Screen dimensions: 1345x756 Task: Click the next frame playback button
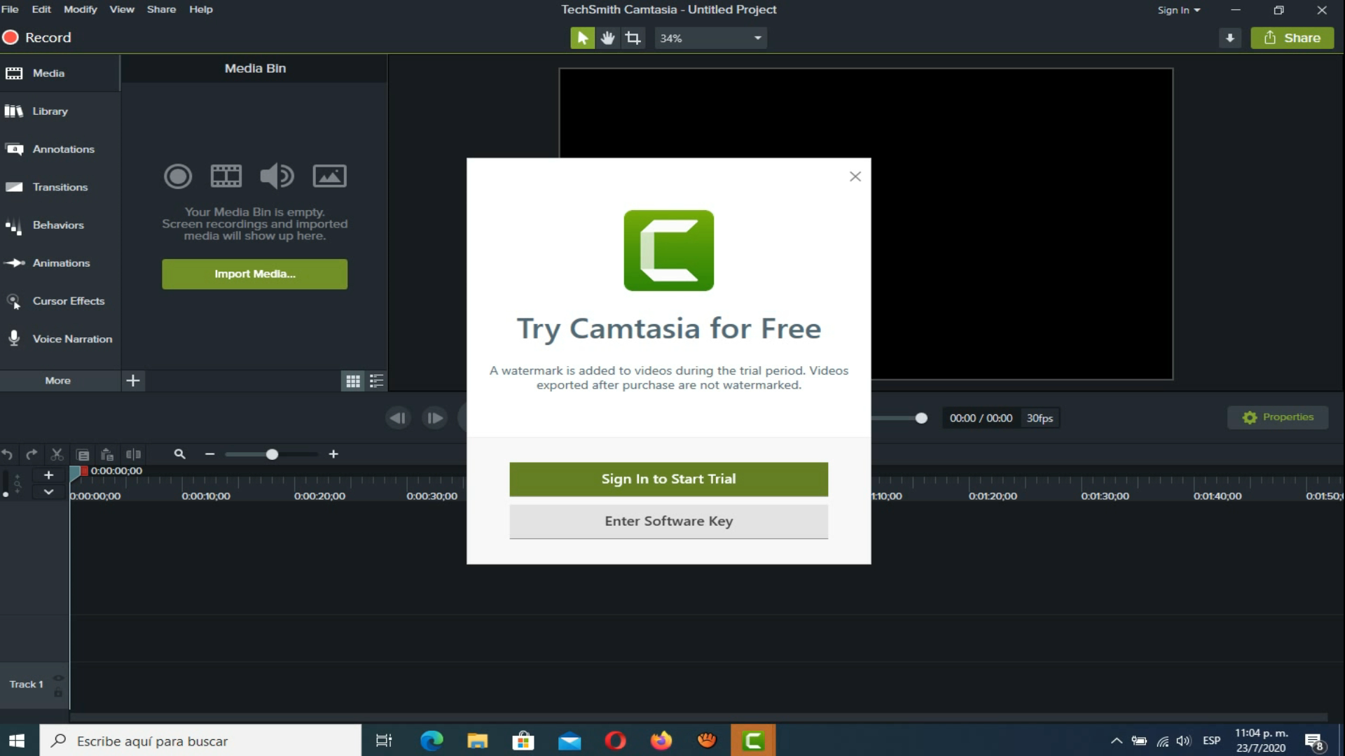(434, 418)
